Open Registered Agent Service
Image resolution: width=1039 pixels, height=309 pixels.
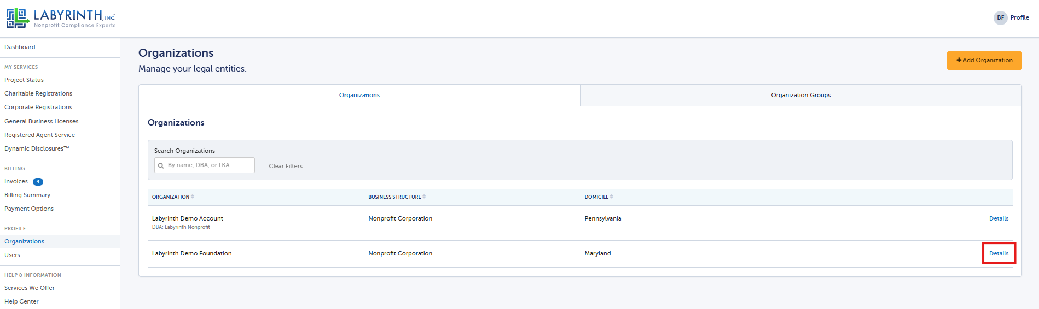pyautogui.click(x=39, y=135)
